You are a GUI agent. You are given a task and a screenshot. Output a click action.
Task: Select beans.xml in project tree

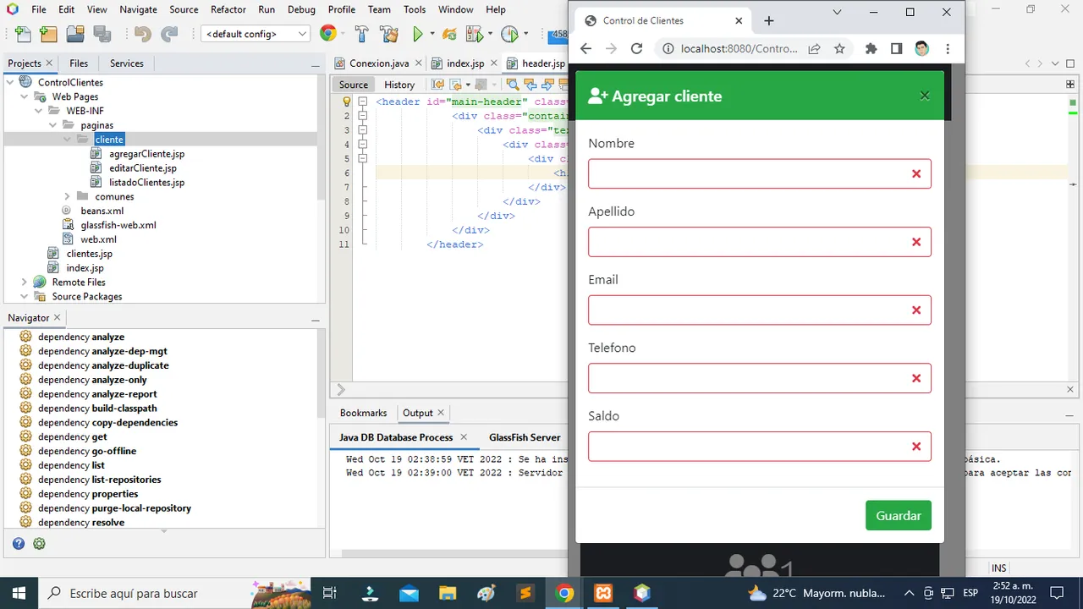point(102,211)
